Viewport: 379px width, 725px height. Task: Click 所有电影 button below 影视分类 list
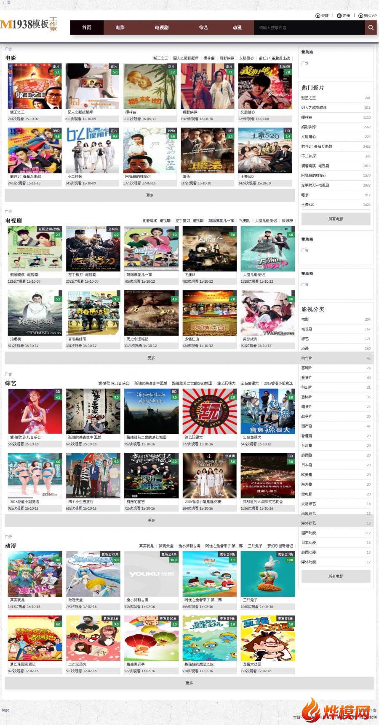click(336, 576)
